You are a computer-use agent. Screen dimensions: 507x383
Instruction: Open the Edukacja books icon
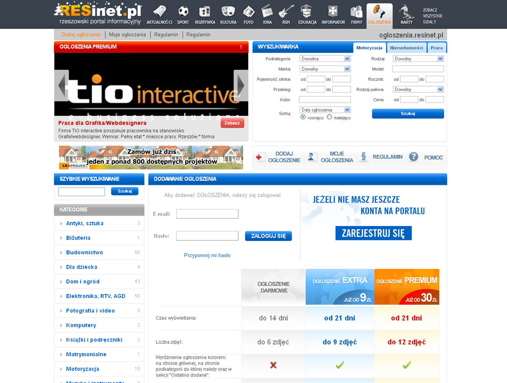pos(306,11)
